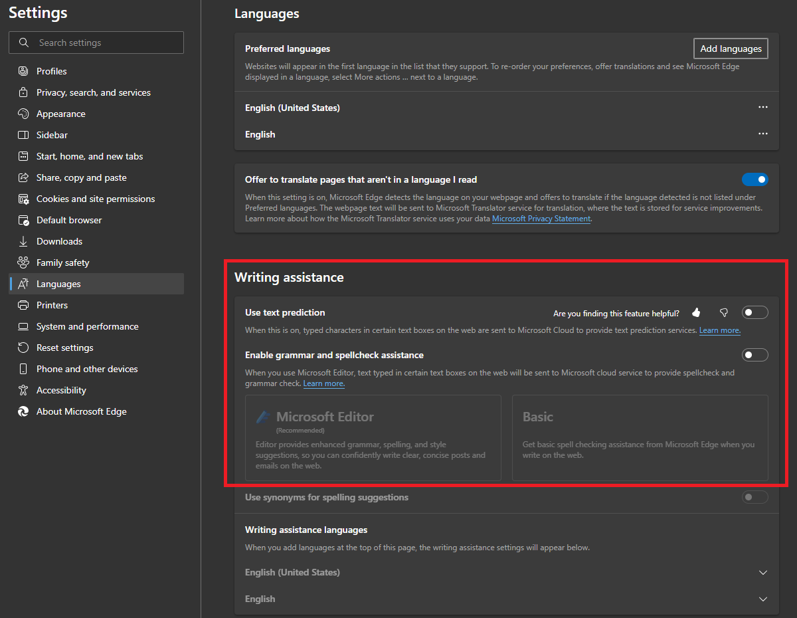Click the Search settings input field
The height and width of the screenshot is (618, 797).
pyautogui.click(x=96, y=43)
